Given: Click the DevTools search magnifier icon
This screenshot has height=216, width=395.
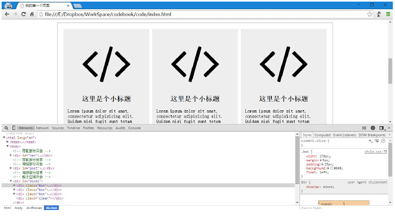Looking at the screenshot, I should point(7,128).
